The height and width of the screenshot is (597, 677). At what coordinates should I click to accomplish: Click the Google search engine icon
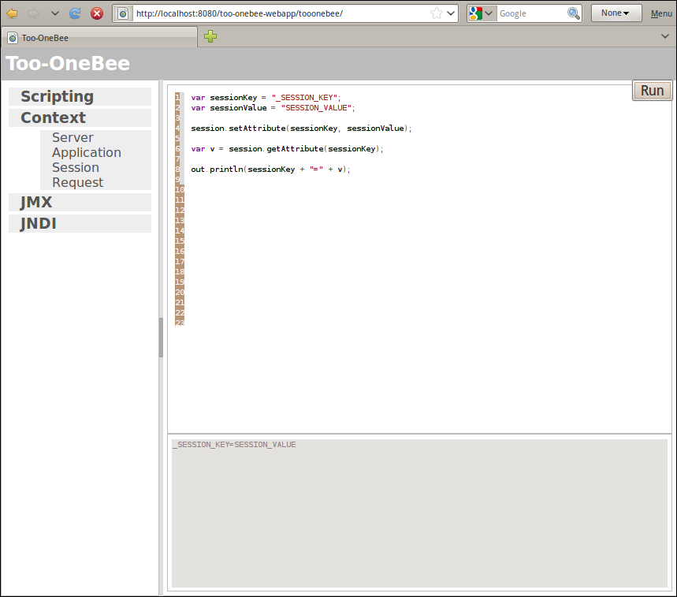click(x=475, y=13)
